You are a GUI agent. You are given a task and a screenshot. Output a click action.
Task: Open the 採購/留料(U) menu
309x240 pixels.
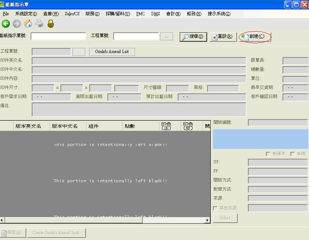point(118,14)
